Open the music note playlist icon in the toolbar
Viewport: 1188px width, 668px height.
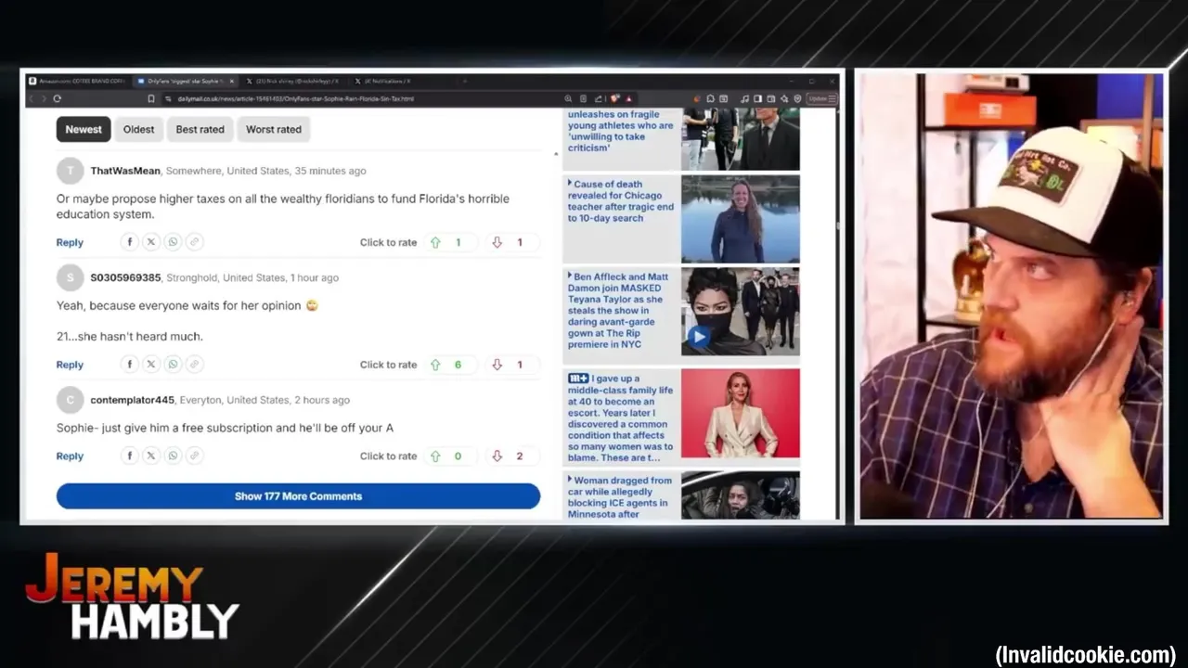[x=744, y=98]
